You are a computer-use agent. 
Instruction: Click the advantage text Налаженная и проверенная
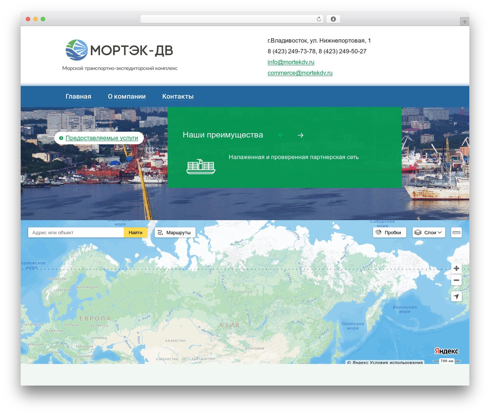(x=294, y=157)
